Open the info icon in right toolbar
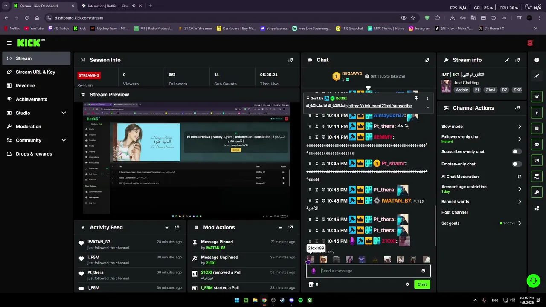Screen dimensions: 546x307 (537, 60)
